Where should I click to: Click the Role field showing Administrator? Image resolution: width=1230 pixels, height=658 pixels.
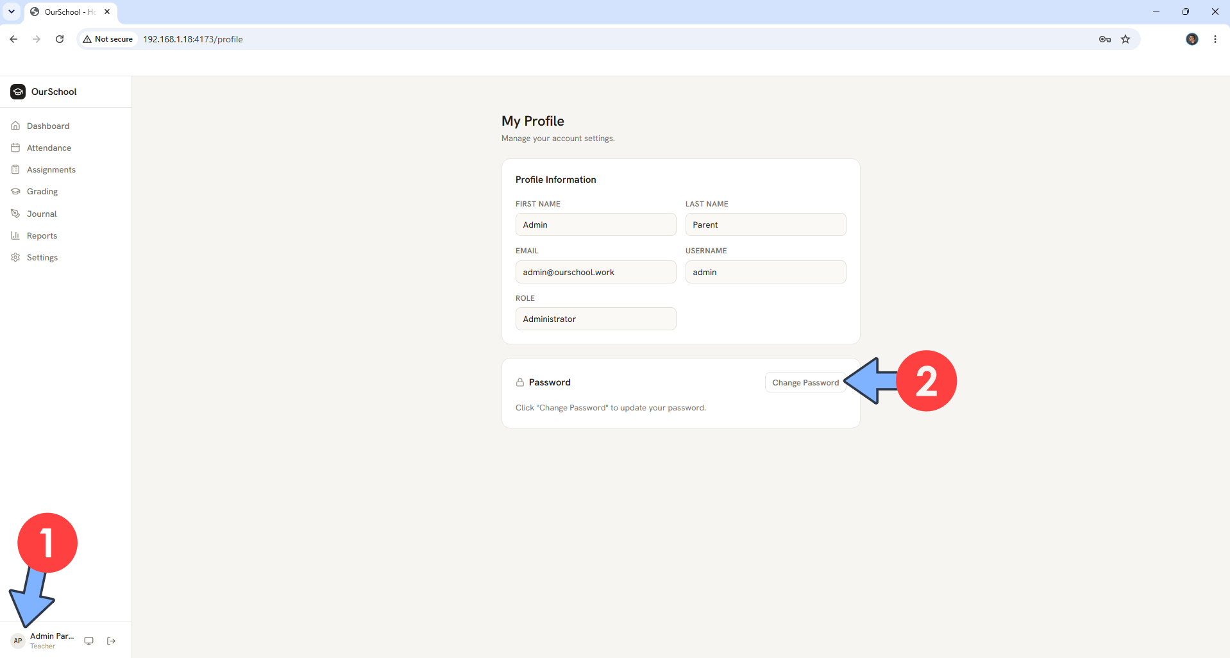596,319
